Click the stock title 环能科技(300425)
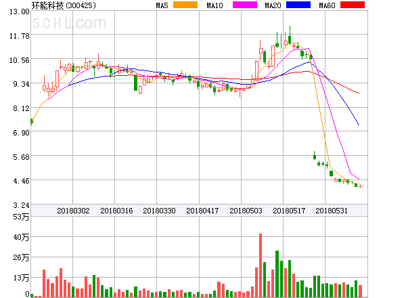The width and height of the screenshot is (406, 298). point(64,5)
